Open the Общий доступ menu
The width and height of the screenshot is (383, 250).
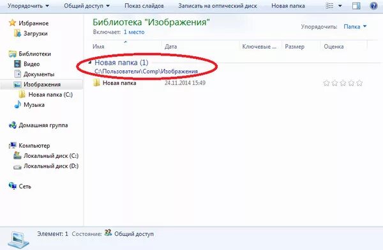[x=87, y=6]
